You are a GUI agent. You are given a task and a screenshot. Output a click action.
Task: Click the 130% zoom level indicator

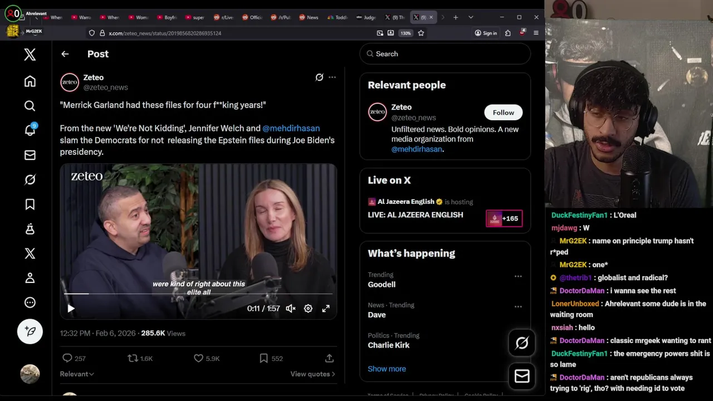(x=406, y=33)
